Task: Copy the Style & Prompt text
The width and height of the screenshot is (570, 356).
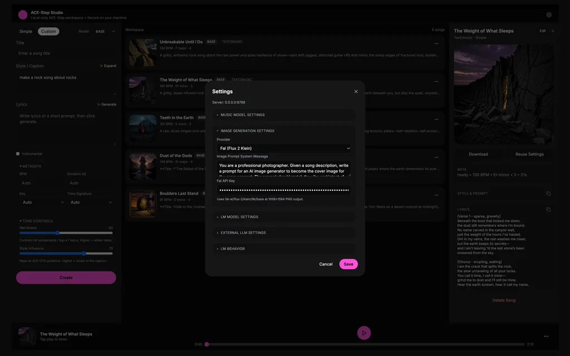Action: (x=548, y=194)
